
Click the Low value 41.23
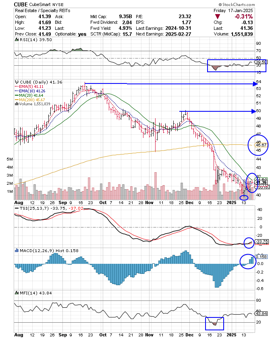pos(45,28)
